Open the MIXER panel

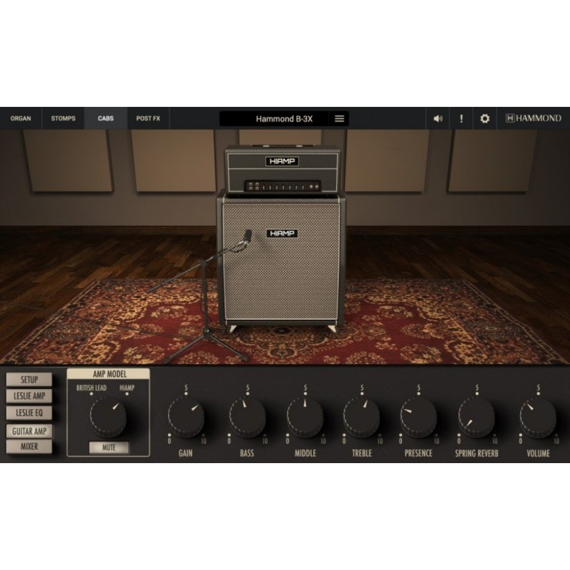30,447
